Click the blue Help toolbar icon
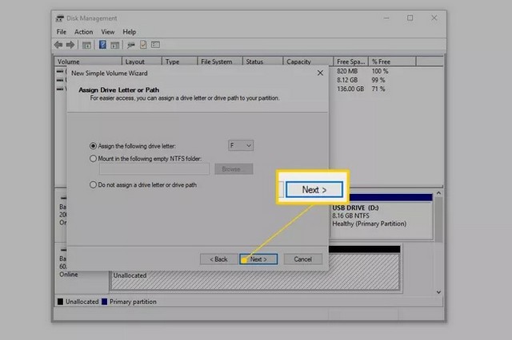This screenshot has width=512, height=340. [x=102, y=45]
